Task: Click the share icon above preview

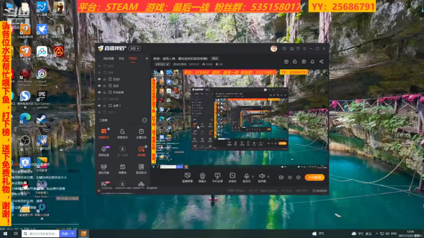Action: click(321, 61)
